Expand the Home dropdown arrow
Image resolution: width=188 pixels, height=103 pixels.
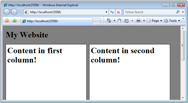pyautogui.click(x=114, y=21)
